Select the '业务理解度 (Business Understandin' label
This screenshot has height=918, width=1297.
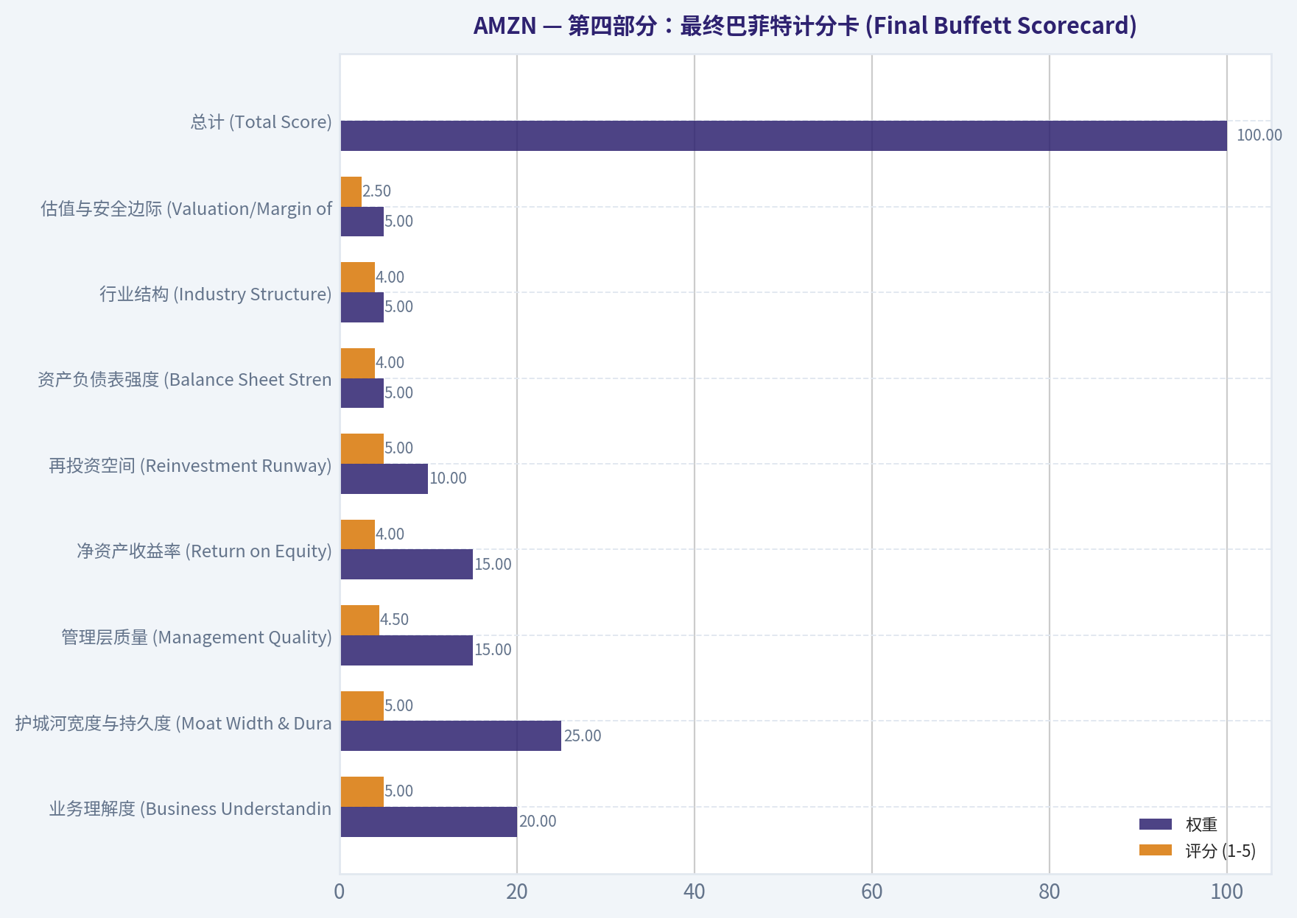[x=191, y=809]
